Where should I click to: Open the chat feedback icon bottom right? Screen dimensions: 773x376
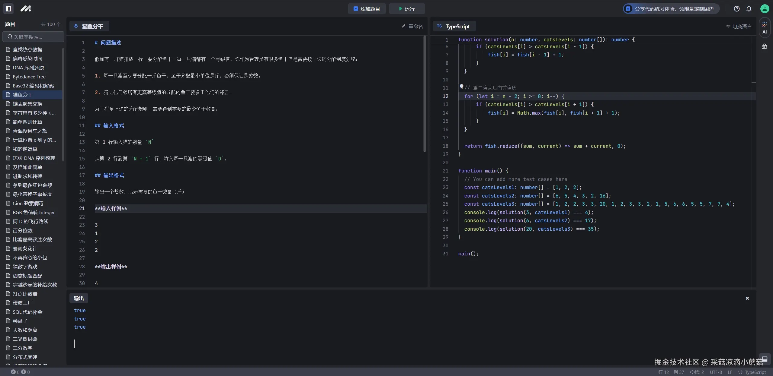[765, 359]
